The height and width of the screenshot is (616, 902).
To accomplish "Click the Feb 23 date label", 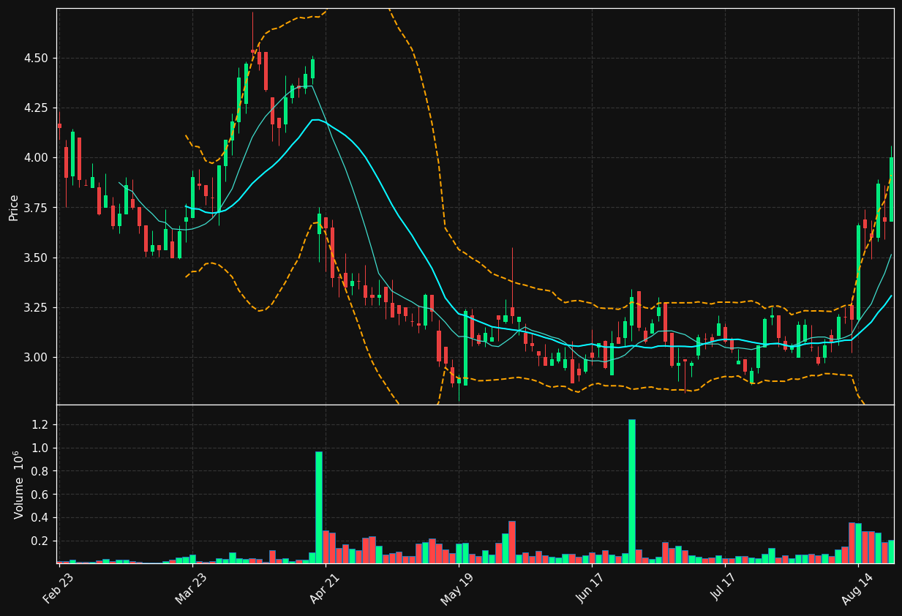I will (x=59, y=588).
